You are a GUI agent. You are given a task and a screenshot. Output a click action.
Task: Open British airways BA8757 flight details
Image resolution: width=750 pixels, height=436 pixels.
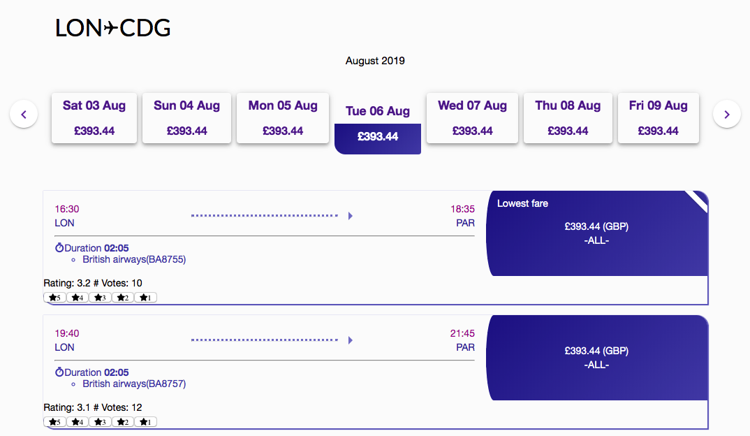pyautogui.click(x=134, y=384)
